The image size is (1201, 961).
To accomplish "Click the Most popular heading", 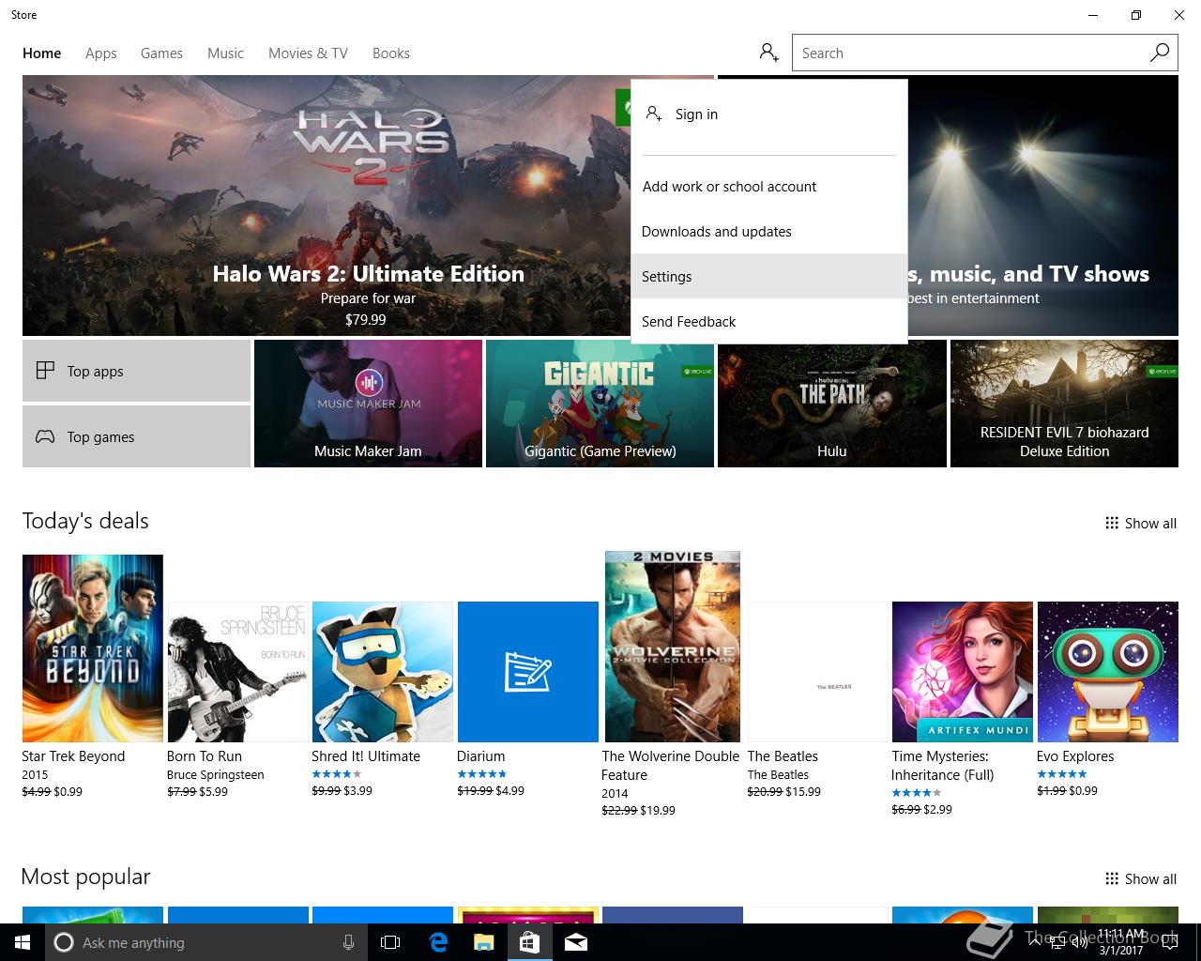I will tap(85, 877).
